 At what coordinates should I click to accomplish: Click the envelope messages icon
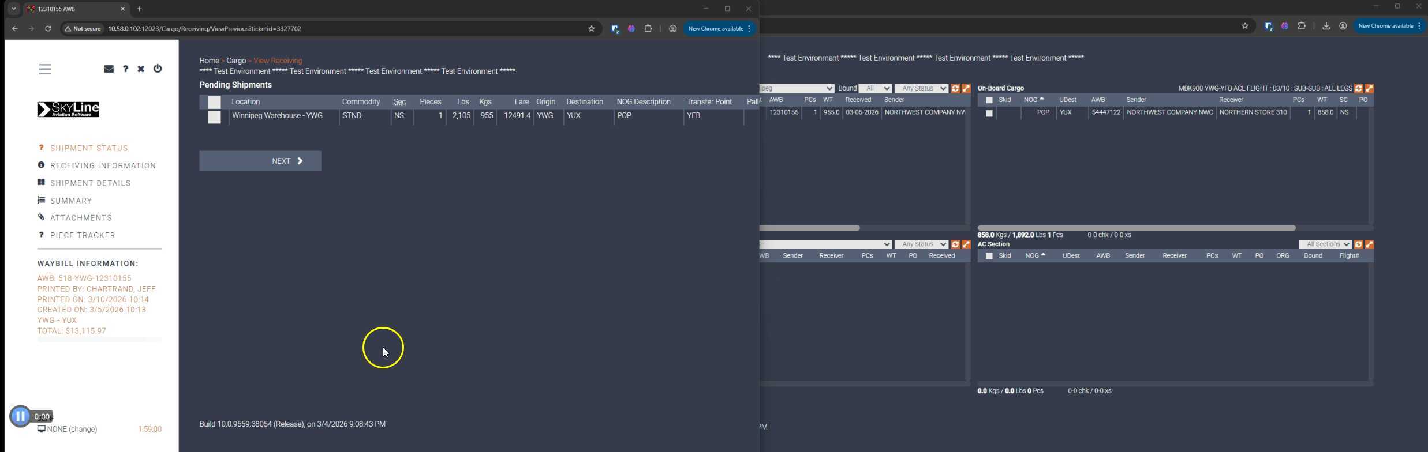click(109, 69)
